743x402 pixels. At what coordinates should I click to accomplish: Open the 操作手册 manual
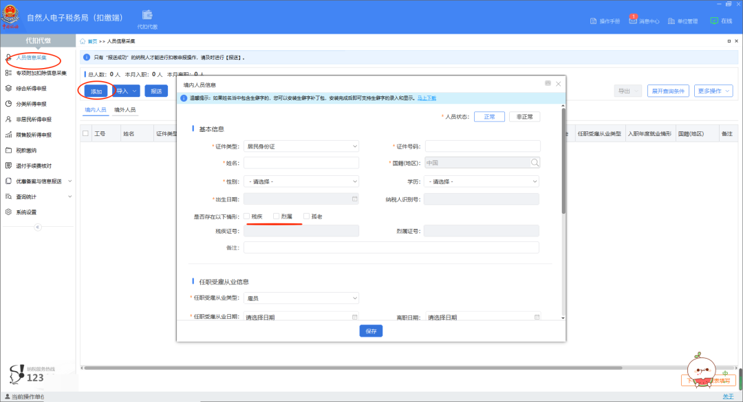tap(605, 21)
